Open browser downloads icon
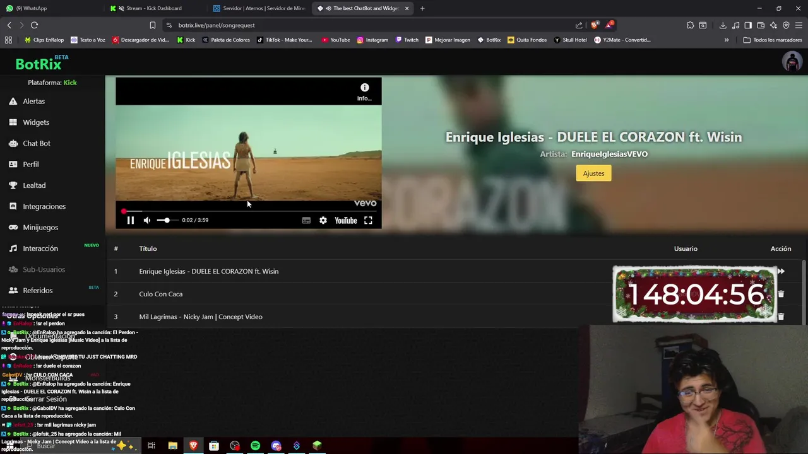This screenshot has width=808, height=454. point(723,25)
